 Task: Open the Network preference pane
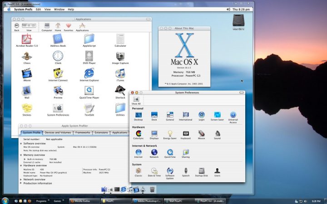pos(154,152)
